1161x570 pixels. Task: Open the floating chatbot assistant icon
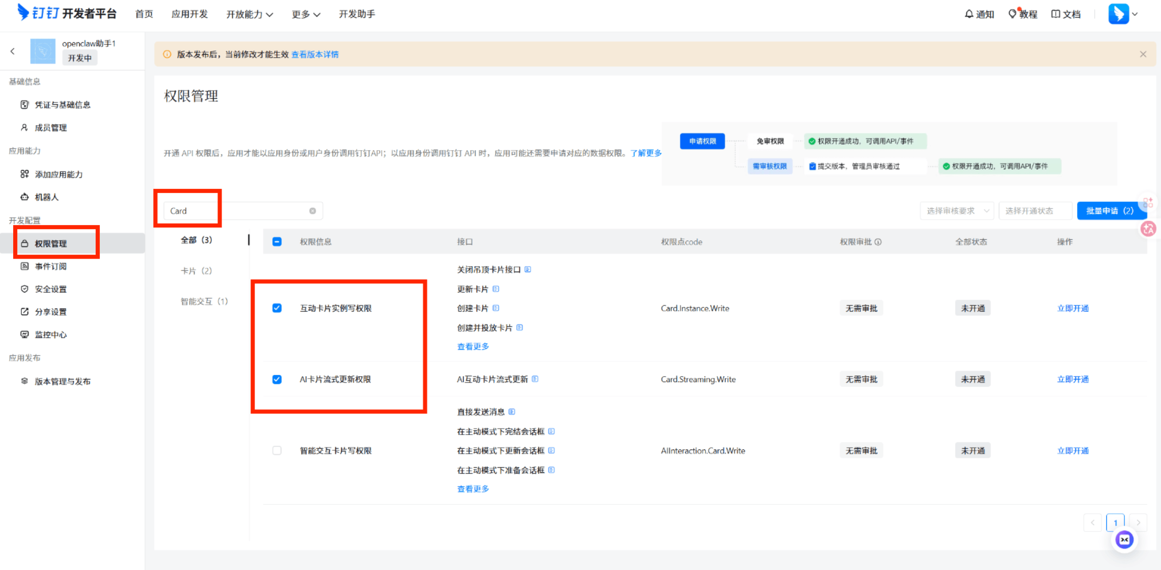(1124, 540)
